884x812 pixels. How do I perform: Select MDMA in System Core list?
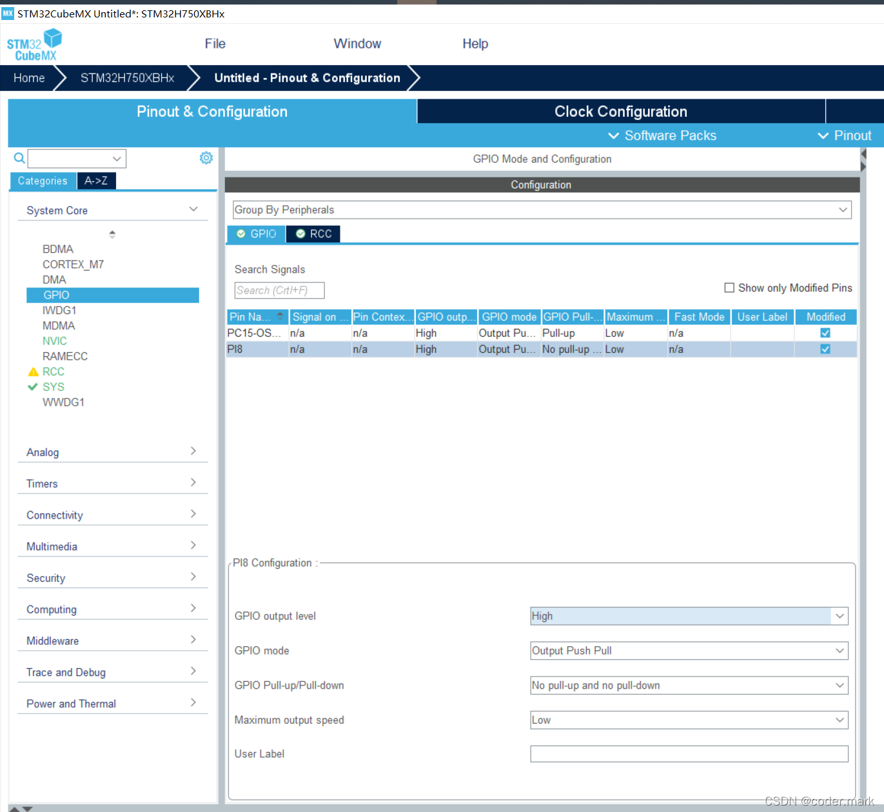click(59, 326)
